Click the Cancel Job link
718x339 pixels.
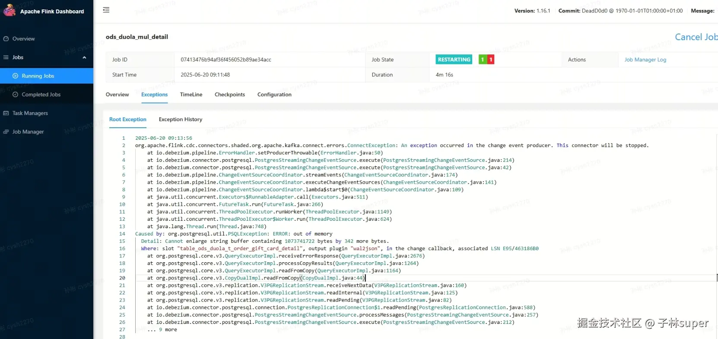[696, 37]
